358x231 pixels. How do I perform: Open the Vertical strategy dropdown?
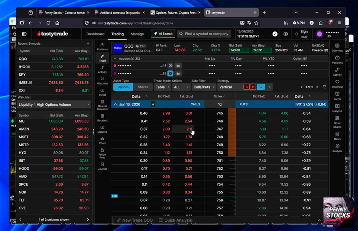pos(231,87)
